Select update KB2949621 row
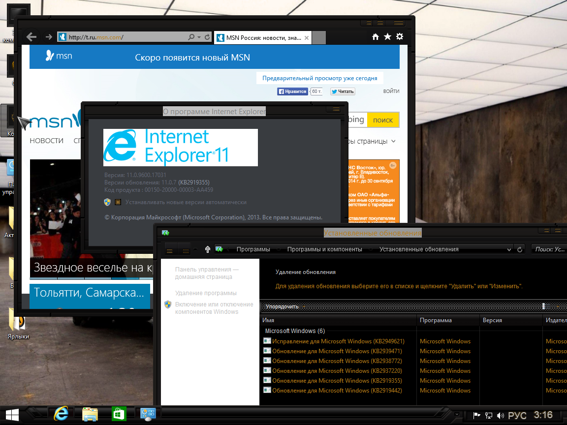This screenshot has width=567, height=425. tap(413, 341)
